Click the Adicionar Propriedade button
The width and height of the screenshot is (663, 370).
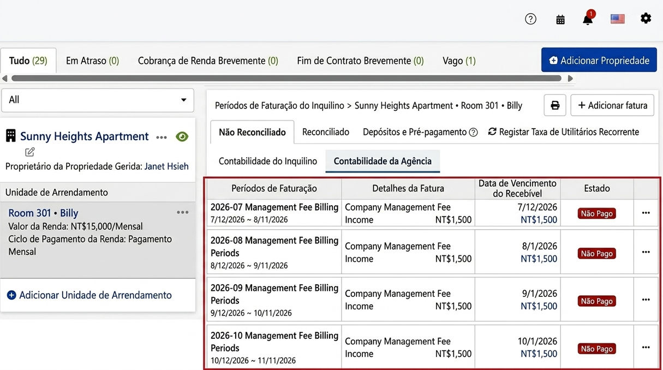pyautogui.click(x=599, y=60)
